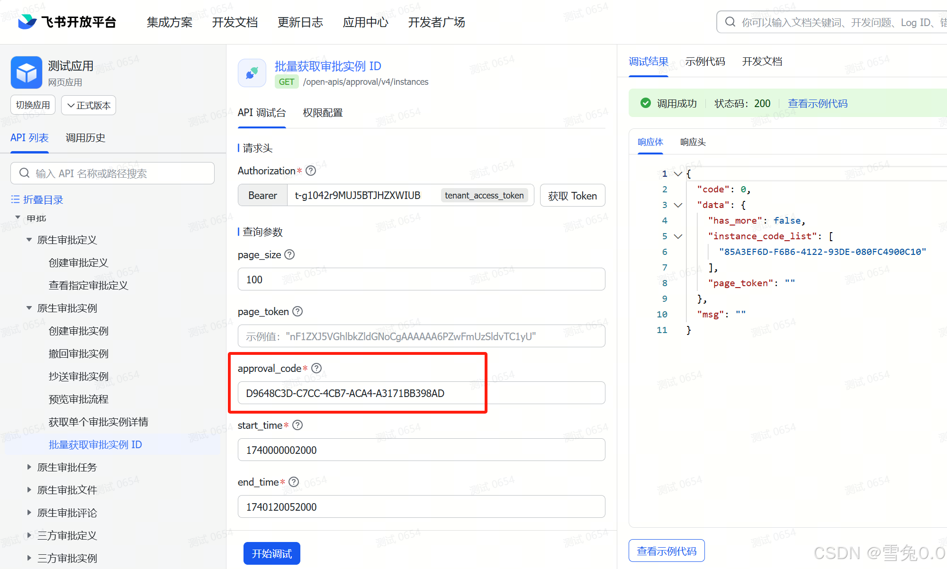
Task: Switch to the right panel 开发文档 tab
Action: (x=762, y=62)
